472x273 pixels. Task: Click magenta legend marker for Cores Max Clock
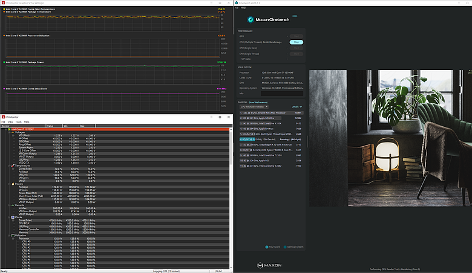[4, 89]
